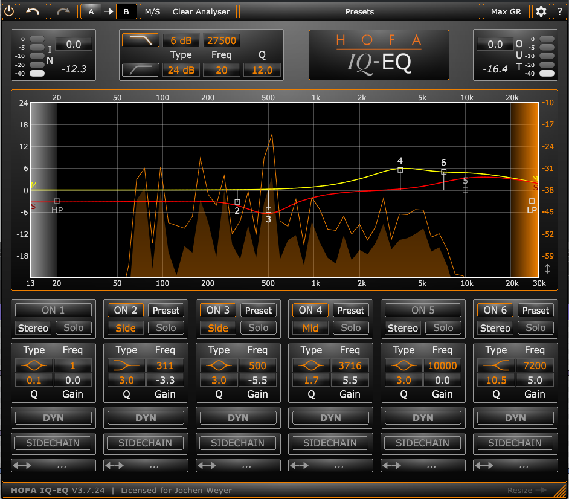Click the Max GR button
The image size is (569, 499).
pos(506,11)
